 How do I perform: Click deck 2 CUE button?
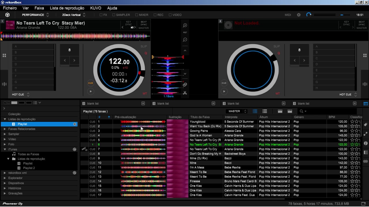224,83
